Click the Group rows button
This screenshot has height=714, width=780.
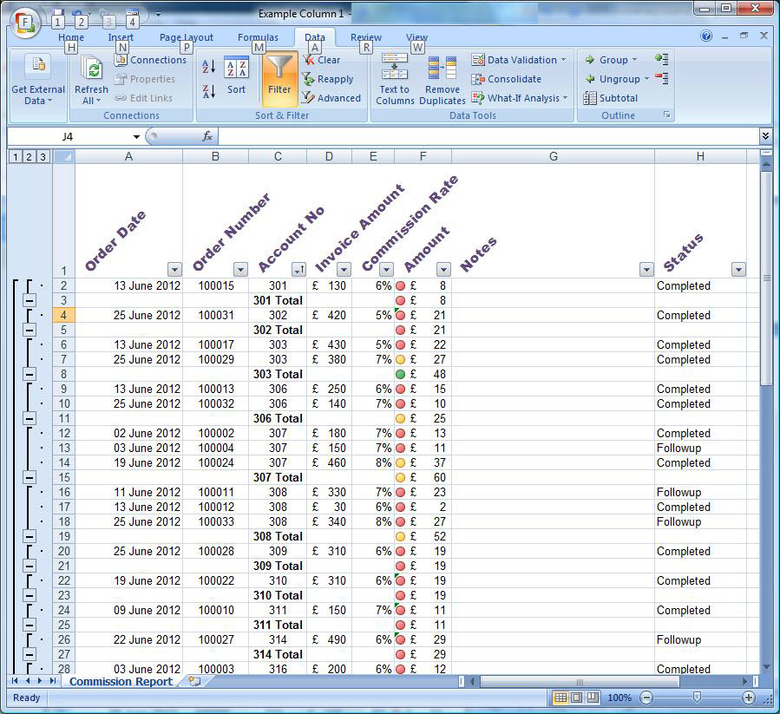tap(610, 60)
